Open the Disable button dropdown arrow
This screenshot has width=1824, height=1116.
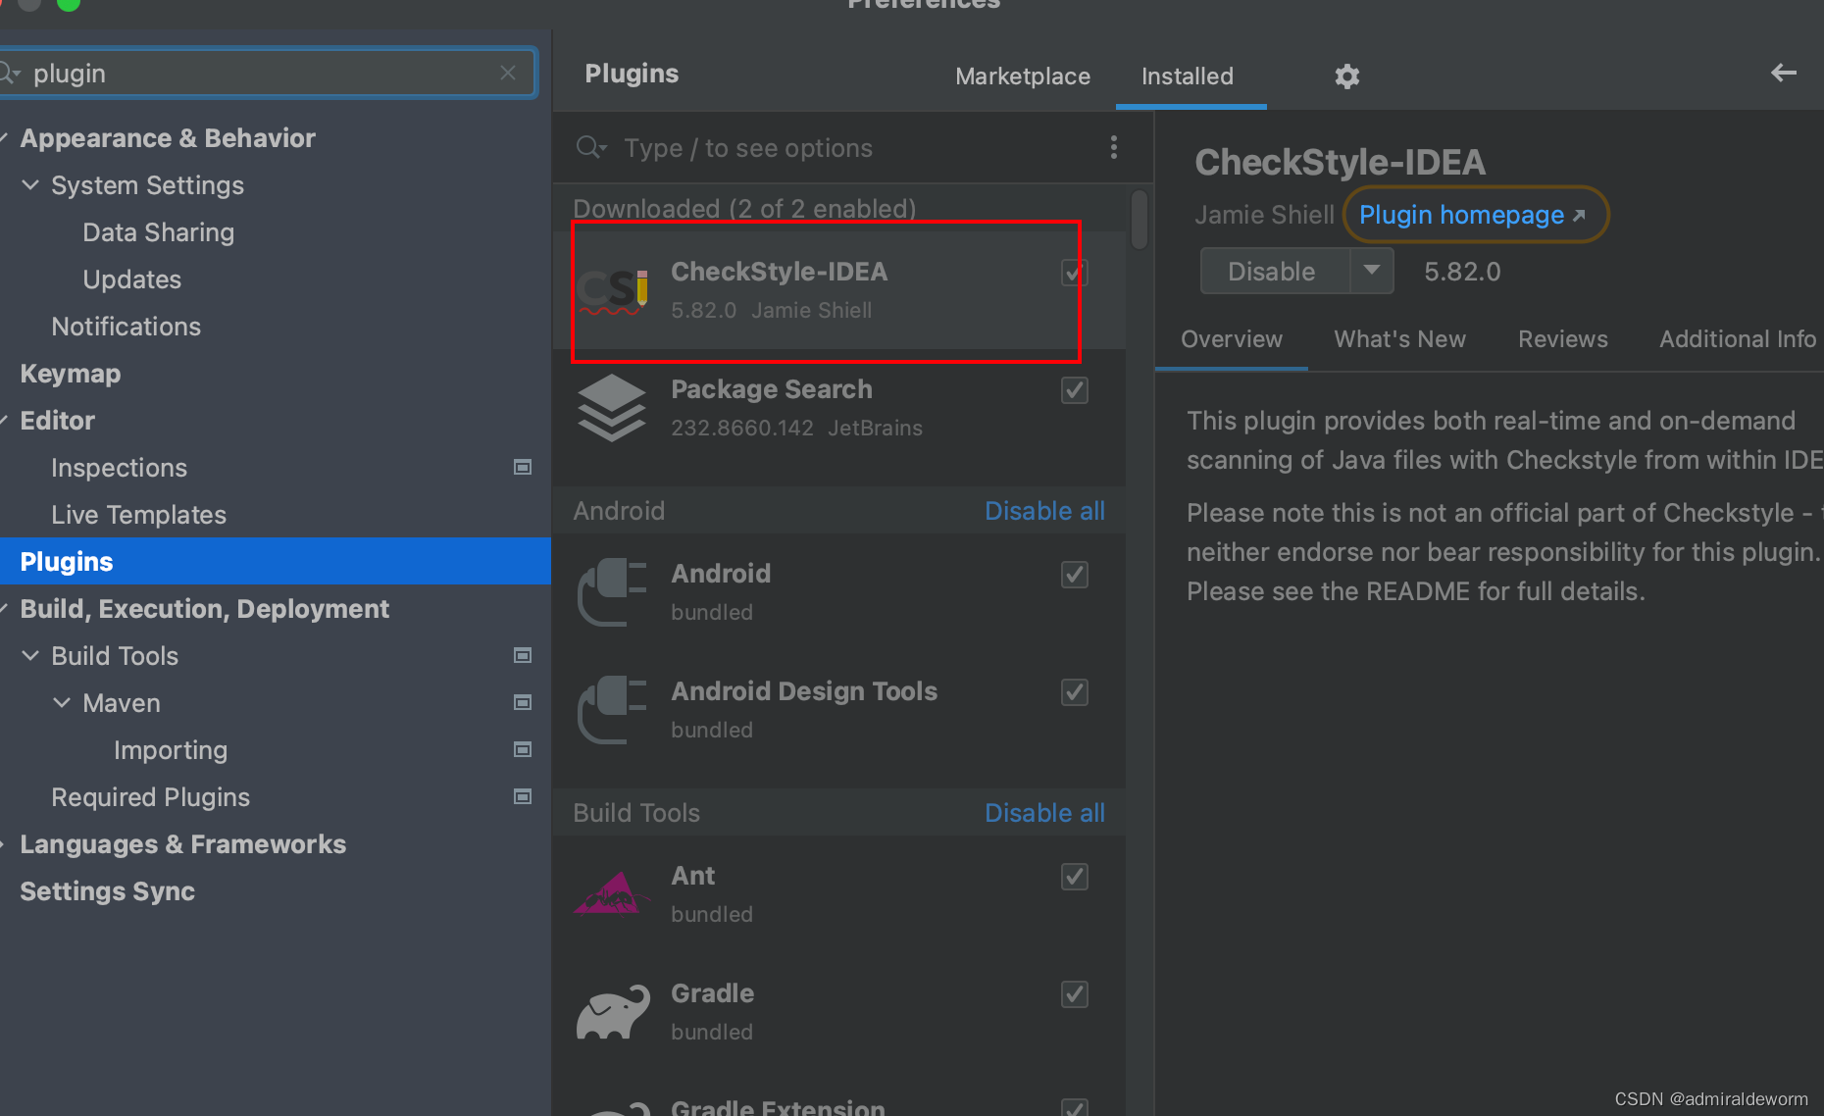click(x=1372, y=271)
